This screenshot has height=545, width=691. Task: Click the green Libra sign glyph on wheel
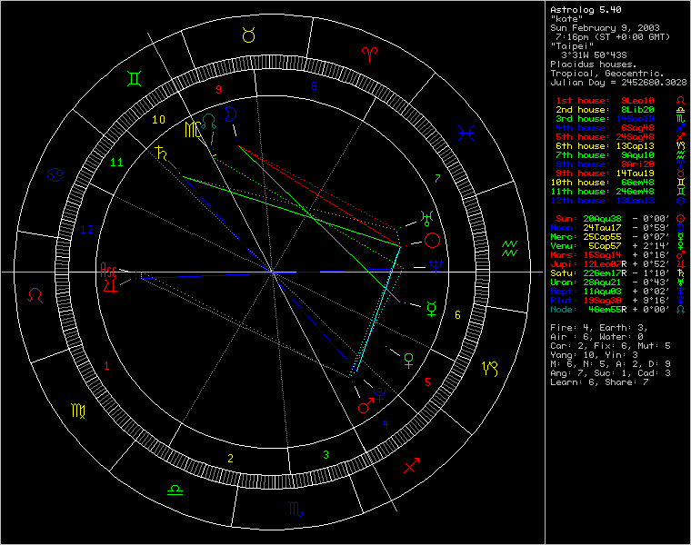(x=175, y=490)
